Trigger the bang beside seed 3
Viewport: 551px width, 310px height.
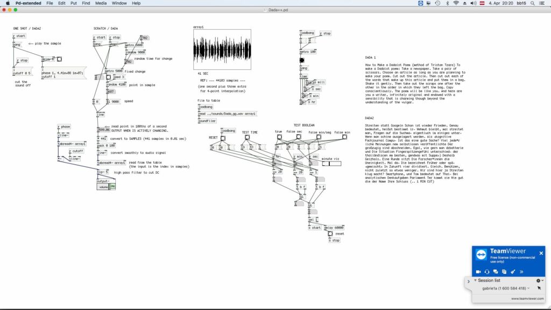[x=109, y=77]
